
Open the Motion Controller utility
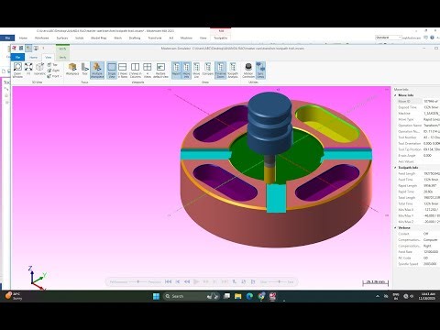click(x=248, y=71)
